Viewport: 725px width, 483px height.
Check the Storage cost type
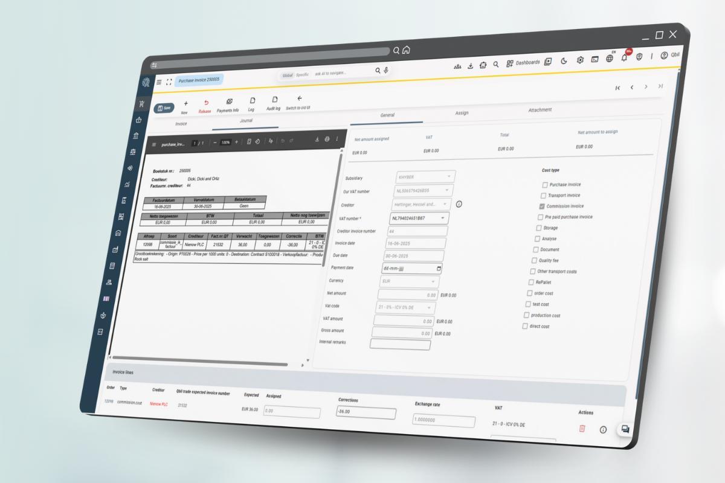[x=539, y=228]
